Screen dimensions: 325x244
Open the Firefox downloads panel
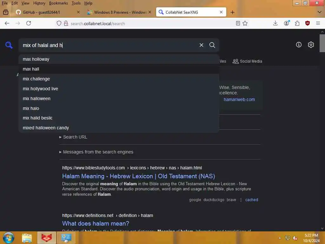pyautogui.click(x=275, y=23)
